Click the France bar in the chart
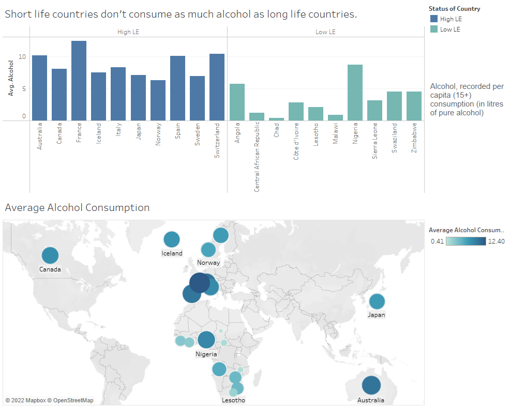The height and width of the screenshot is (408, 510). pyautogui.click(x=79, y=81)
